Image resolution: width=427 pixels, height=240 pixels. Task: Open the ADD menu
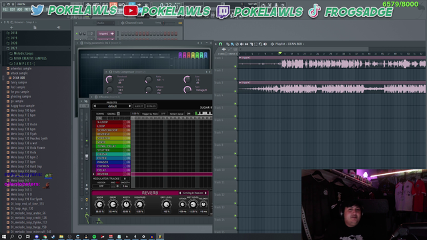(19, 9)
